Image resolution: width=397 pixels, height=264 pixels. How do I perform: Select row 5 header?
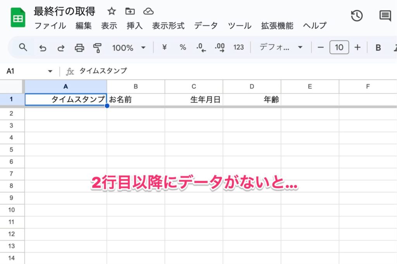point(12,150)
